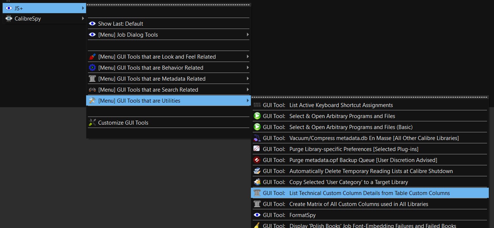This screenshot has height=228, width=494.
Task: Expand the Metadata Related submenu arrow
Action: point(248,79)
